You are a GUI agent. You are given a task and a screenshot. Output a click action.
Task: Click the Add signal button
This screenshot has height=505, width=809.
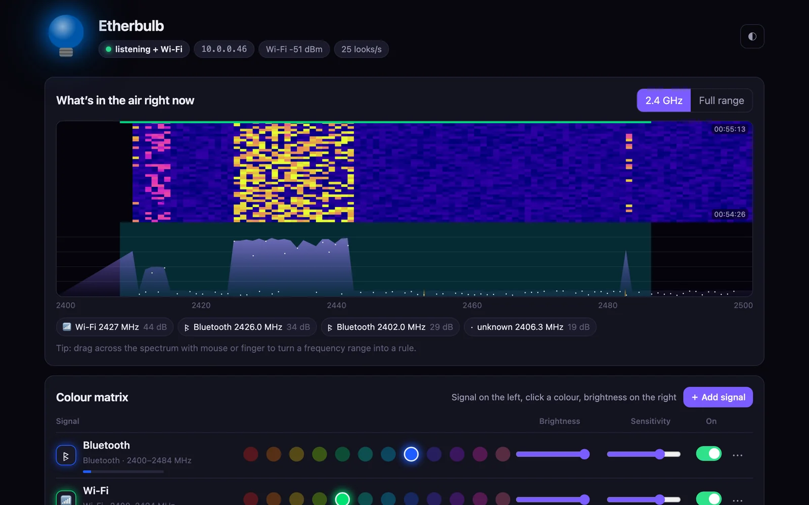coord(718,397)
